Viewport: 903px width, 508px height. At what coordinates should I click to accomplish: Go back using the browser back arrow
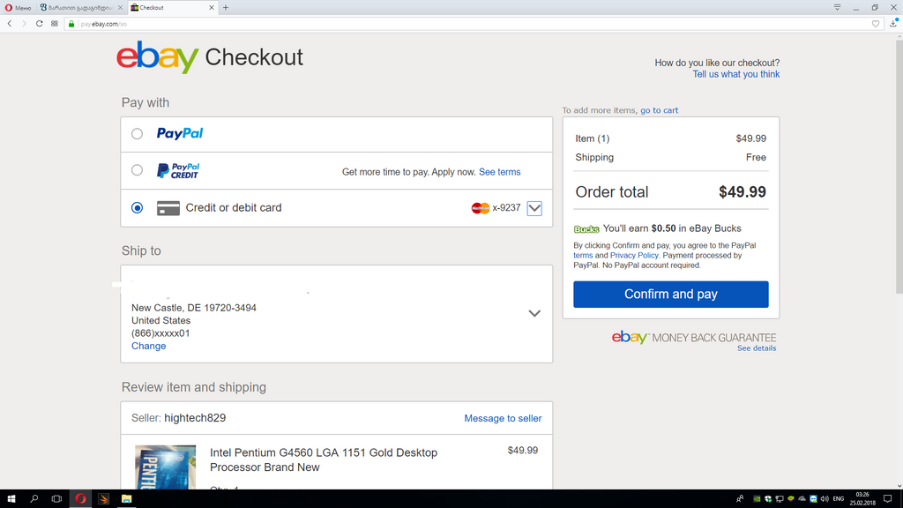(10, 24)
